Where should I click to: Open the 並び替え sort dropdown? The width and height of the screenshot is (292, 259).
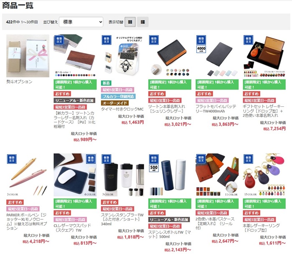coord(81,22)
